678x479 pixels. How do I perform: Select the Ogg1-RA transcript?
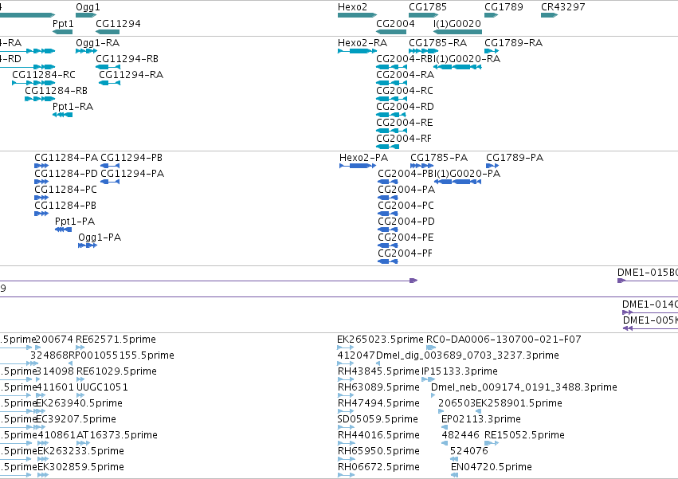(x=87, y=51)
